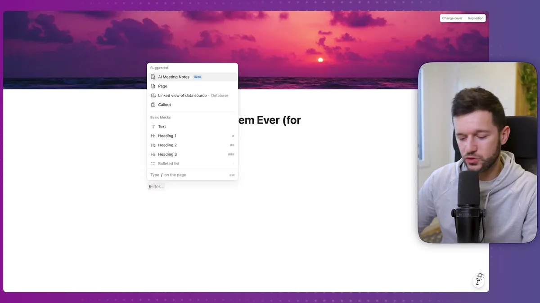Click the Linked view database table icon

pyautogui.click(x=153, y=96)
